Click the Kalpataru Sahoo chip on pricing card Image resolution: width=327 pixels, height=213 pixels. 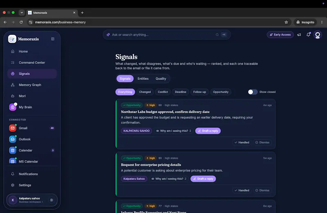[134, 179]
